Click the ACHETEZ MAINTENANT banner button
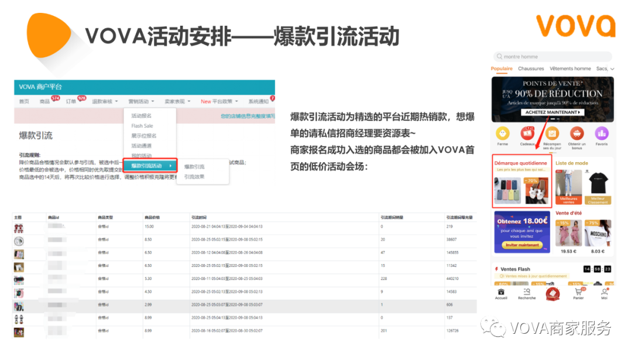The width and height of the screenshot is (632, 356). pyautogui.click(x=552, y=112)
